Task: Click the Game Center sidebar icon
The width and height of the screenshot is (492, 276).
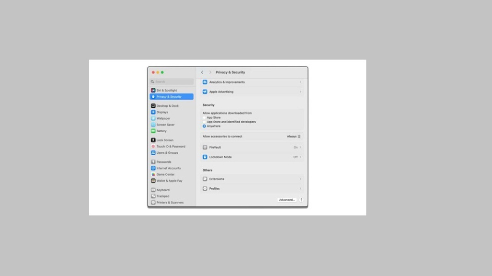Action: pos(153,174)
